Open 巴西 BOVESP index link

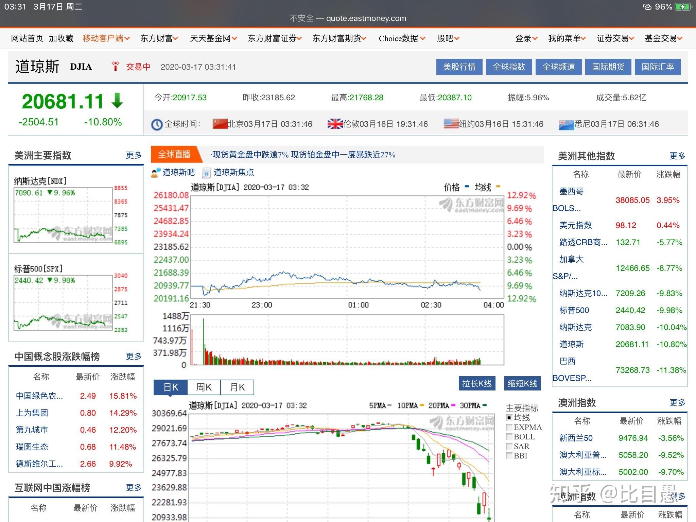pyautogui.click(x=572, y=370)
